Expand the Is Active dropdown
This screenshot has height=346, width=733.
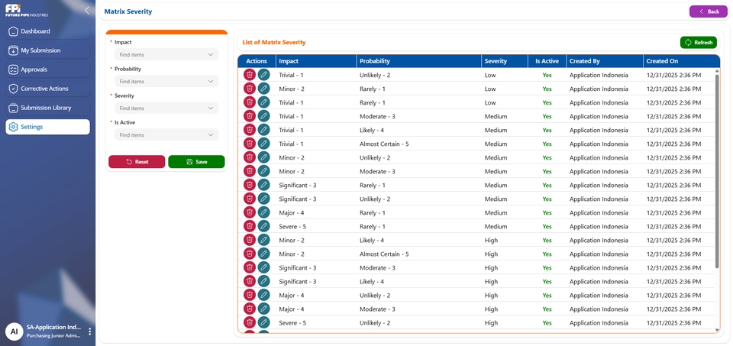coord(166,135)
